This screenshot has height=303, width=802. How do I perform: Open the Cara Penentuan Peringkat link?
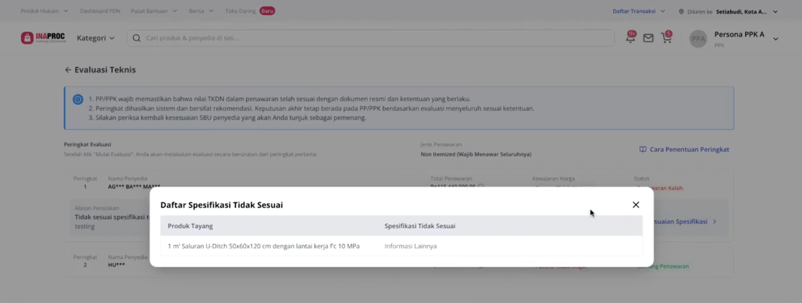684,149
